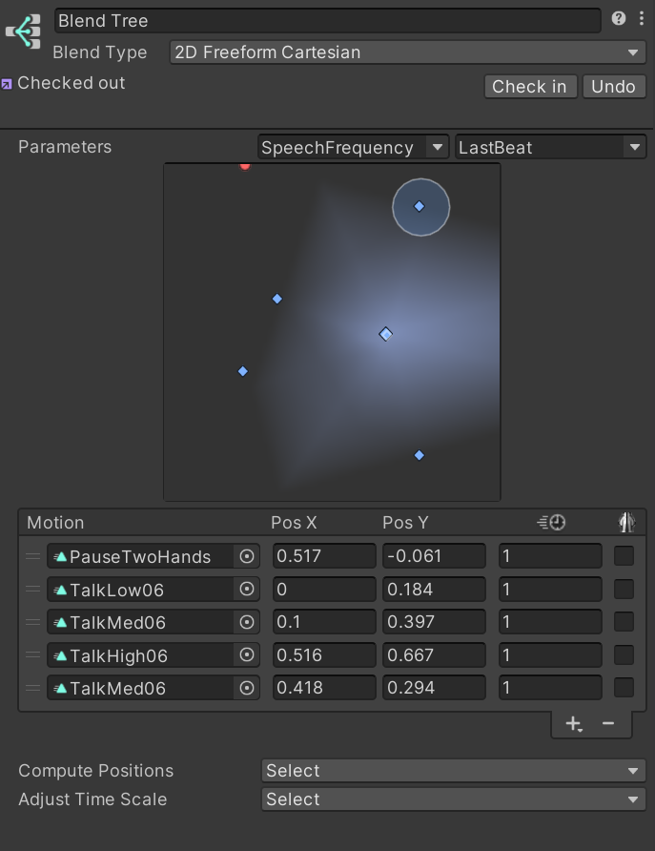Image resolution: width=655 pixels, height=851 pixels.
Task: Click the Check in button
Action: 530,86
